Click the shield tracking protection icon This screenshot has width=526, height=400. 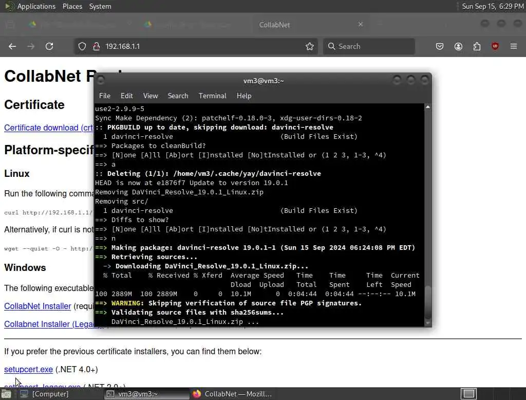tap(82, 46)
